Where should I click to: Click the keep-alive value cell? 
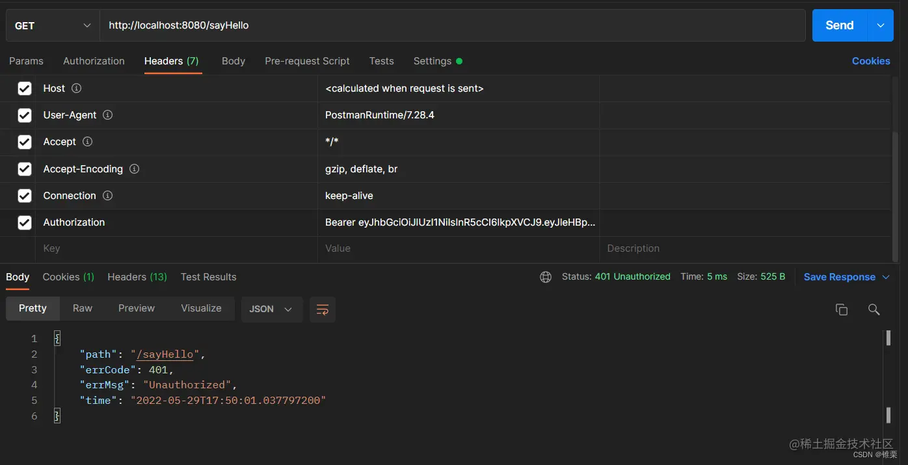pos(459,196)
